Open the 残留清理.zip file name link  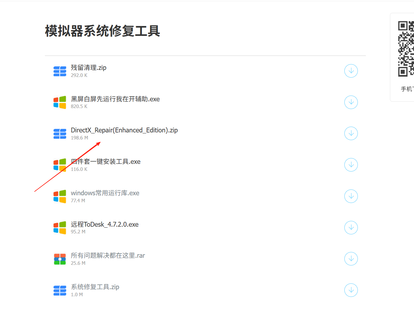(x=89, y=68)
